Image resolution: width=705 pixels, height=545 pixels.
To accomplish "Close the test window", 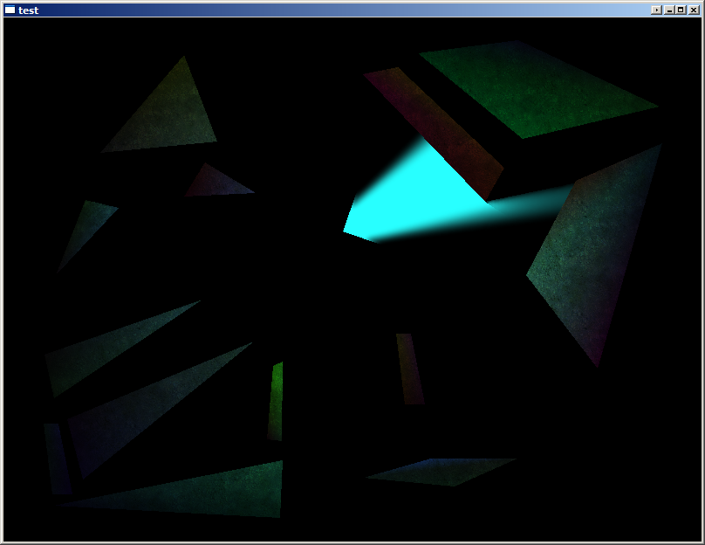I will 692,10.
